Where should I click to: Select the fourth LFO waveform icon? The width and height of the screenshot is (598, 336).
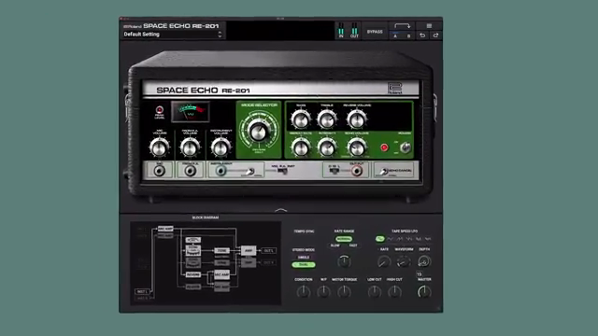[x=409, y=239]
